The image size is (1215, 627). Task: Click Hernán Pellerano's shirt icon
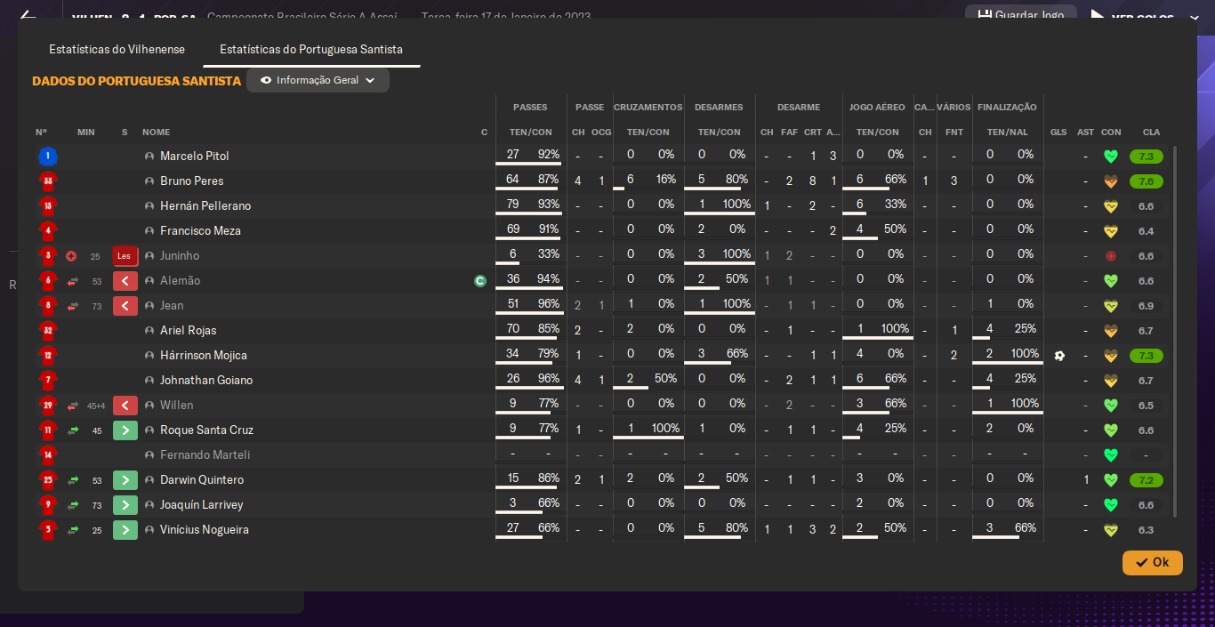(48, 206)
